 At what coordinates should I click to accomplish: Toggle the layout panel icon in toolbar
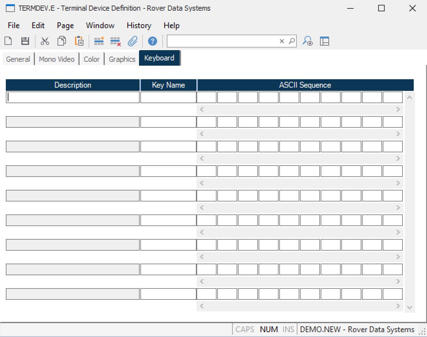click(x=324, y=41)
